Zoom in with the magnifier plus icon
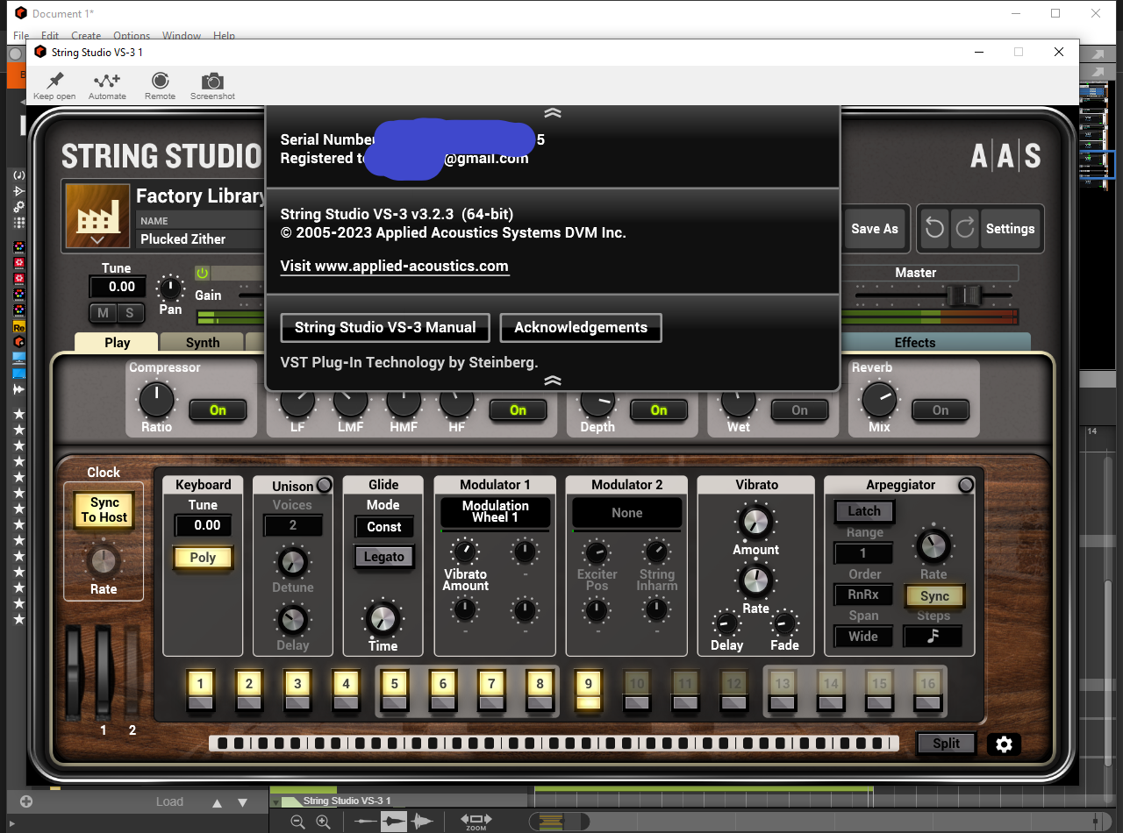 pos(323,822)
